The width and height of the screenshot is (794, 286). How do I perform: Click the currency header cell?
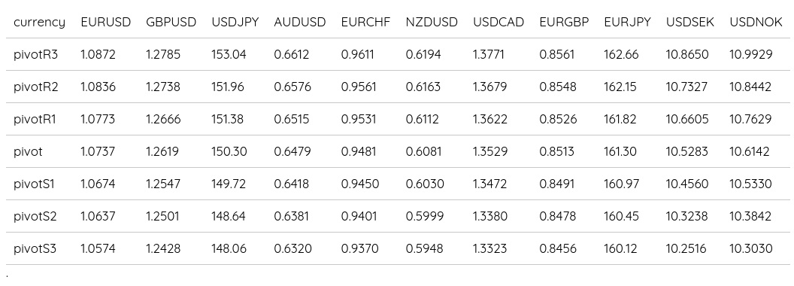click(40, 23)
